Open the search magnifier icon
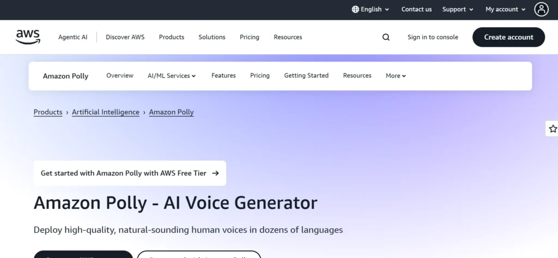Screen dimensions: 558x258 [x=386, y=38]
